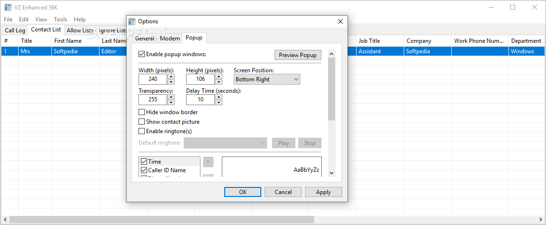Maximize the VZ Enhanced 56K window
This screenshot has height=225, width=546.
tap(513, 7)
